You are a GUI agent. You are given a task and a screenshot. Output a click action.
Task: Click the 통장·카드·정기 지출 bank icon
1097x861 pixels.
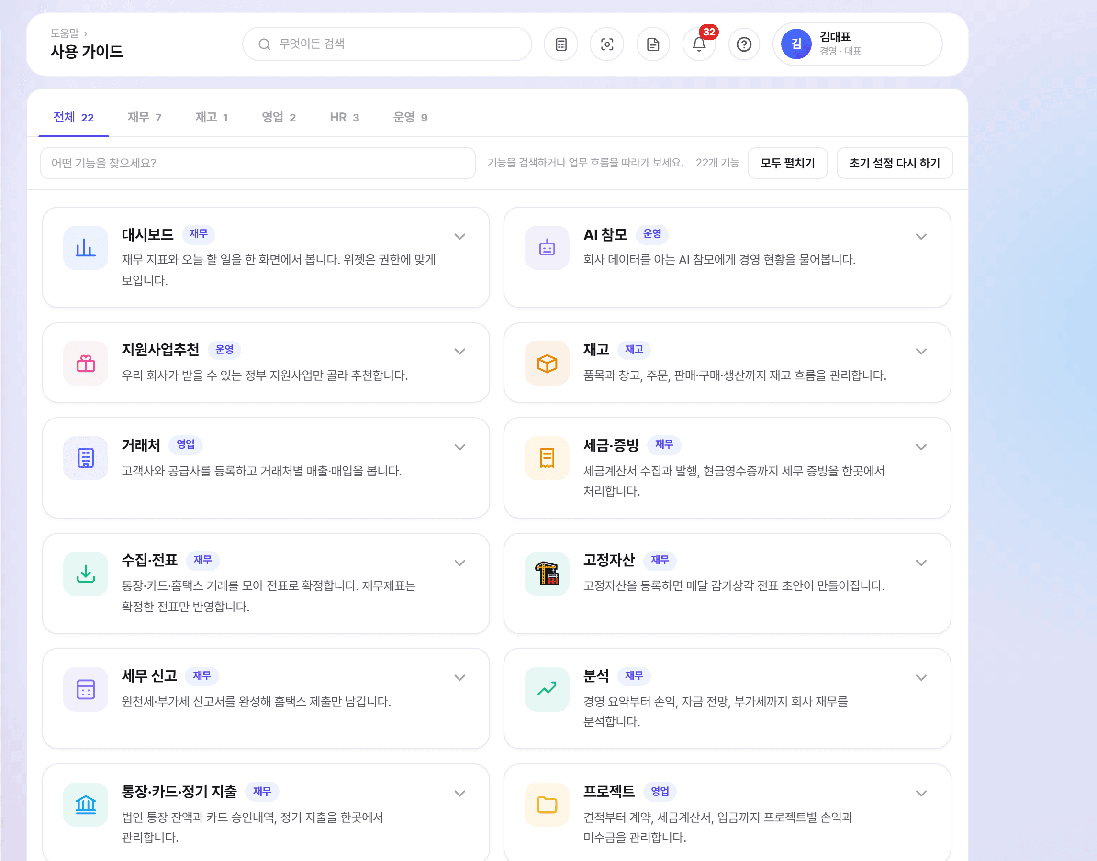click(86, 805)
